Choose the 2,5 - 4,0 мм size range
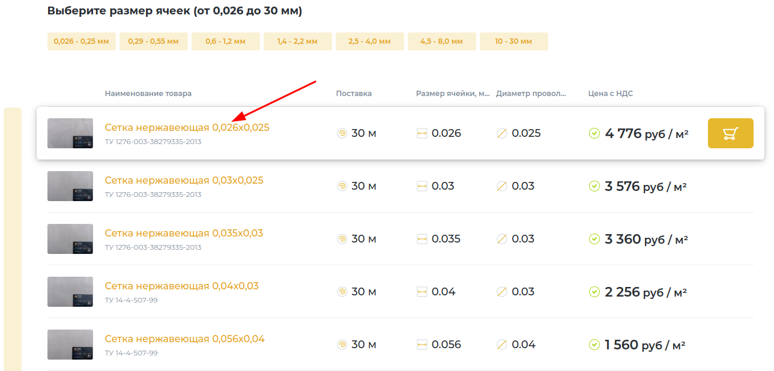774x371 pixels. tap(369, 41)
